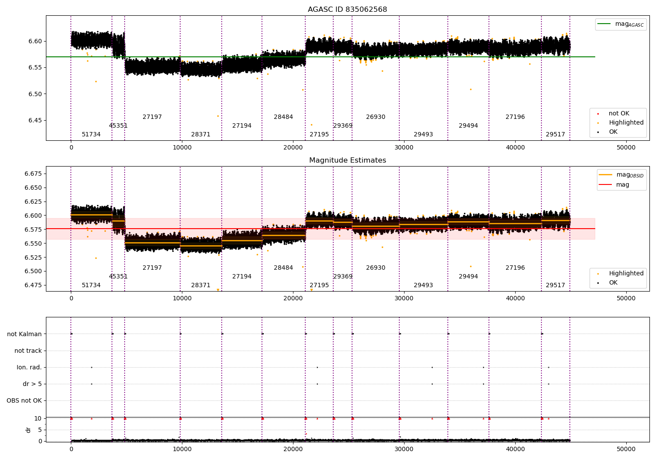Screen dimensions: 656x459
Task: Click OBSID label 28371 in Magnitude Estimates panel
Action: (x=201, y=285)
